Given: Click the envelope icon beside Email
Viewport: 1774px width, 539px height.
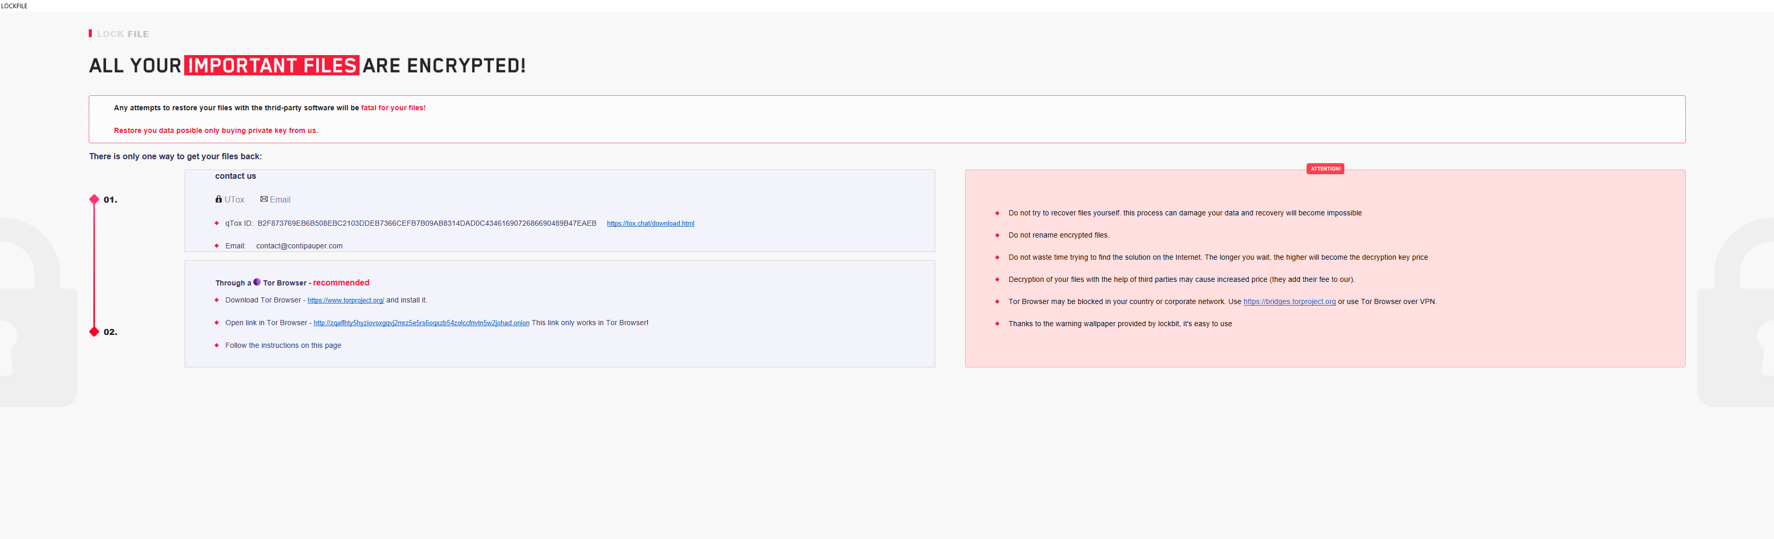Looking at the screenshot, I should [x=264, y=199].
